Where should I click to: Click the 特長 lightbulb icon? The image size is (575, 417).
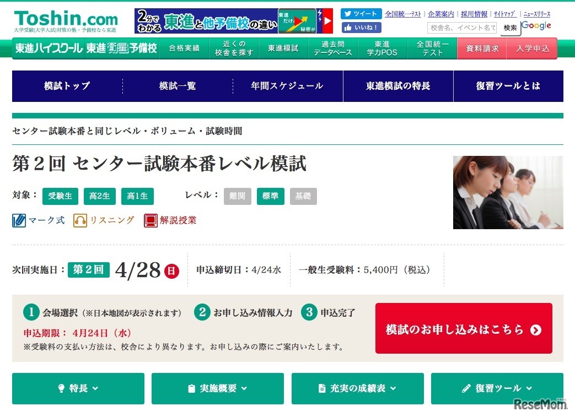pyautogui.click(x=61, y=388)
